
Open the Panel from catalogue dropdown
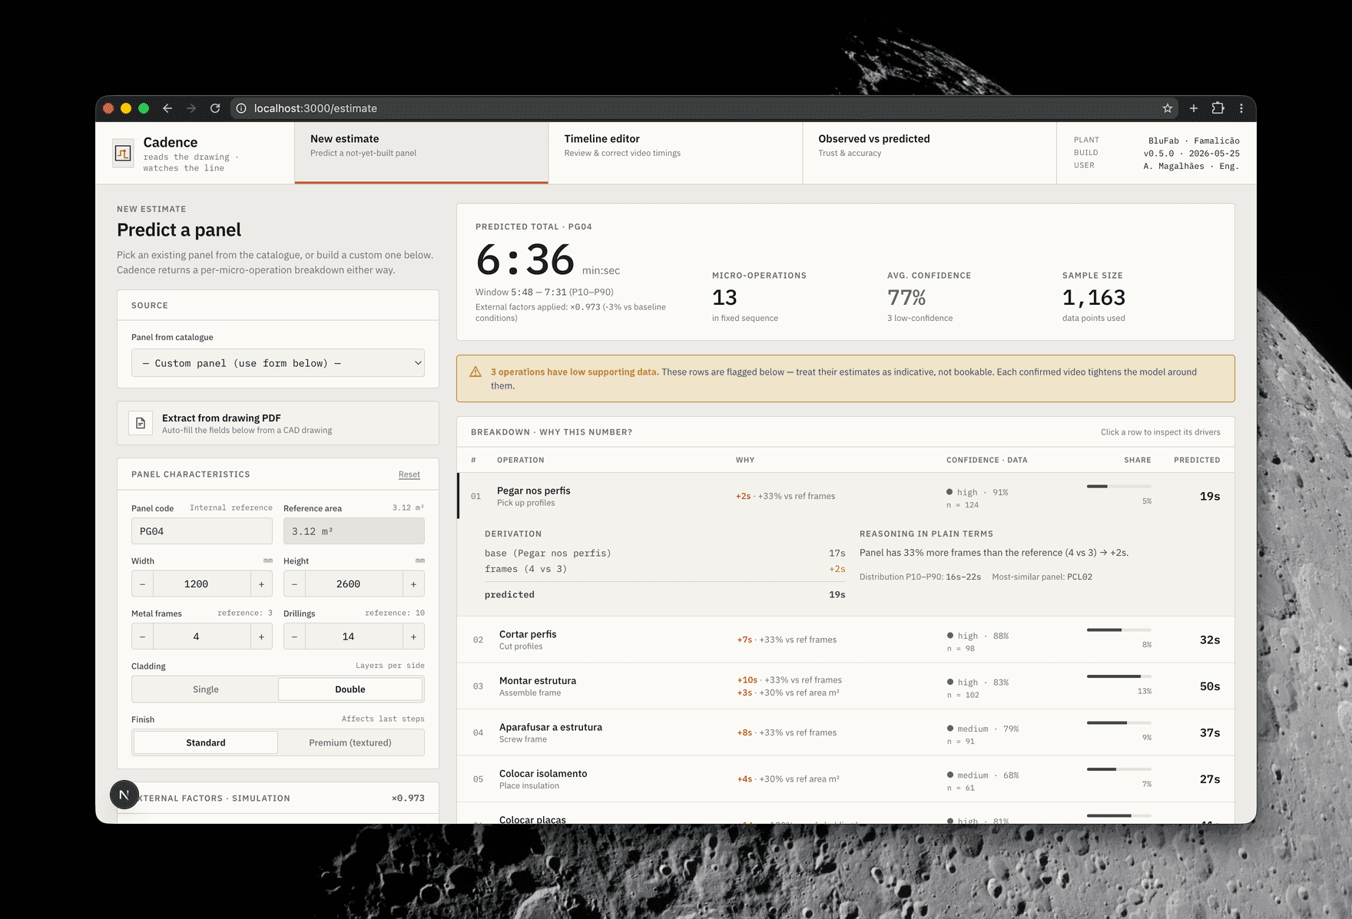[278, 363]
